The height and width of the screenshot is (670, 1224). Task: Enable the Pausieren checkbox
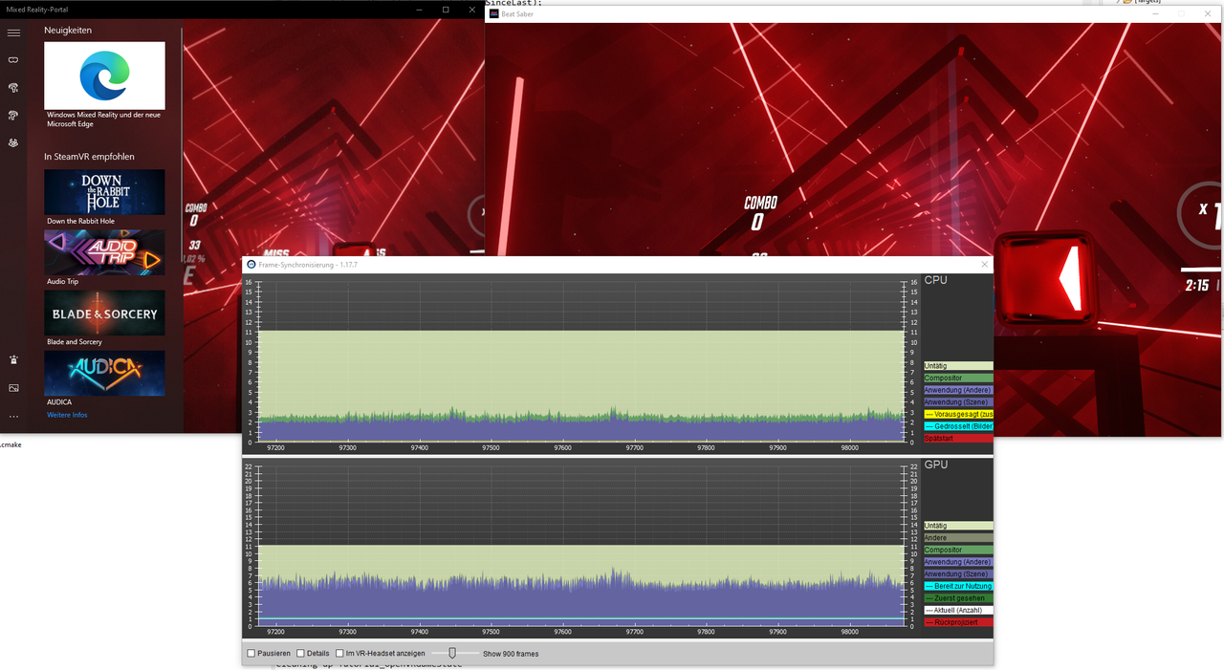(251, 654)
